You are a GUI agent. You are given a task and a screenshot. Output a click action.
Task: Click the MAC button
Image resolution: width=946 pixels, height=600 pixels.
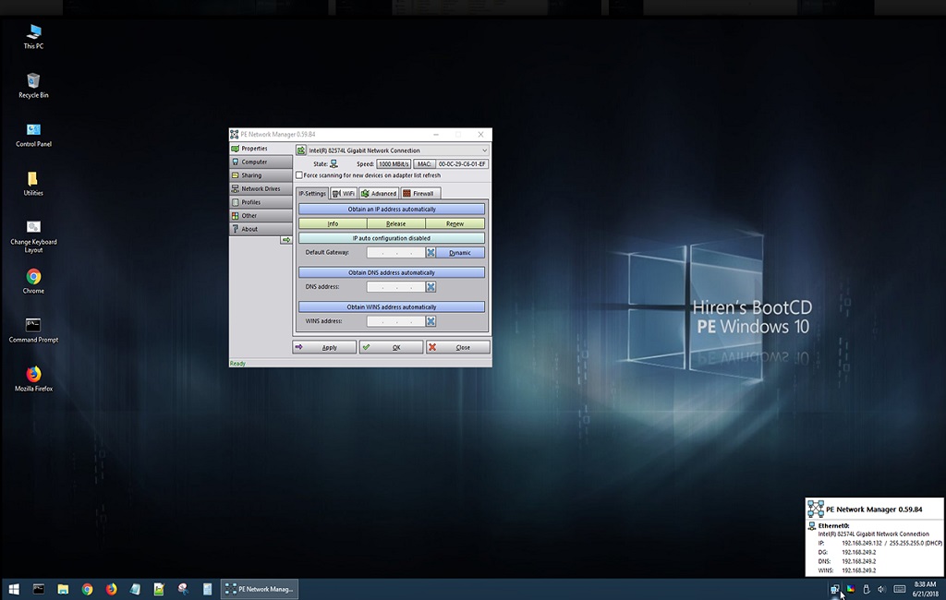tap(424, 164)
